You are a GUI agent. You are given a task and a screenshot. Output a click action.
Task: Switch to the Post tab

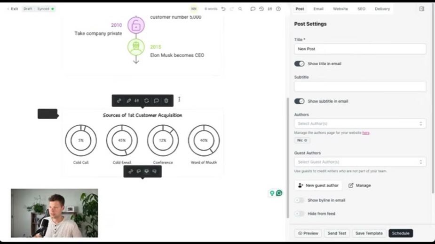click(300, 9)
